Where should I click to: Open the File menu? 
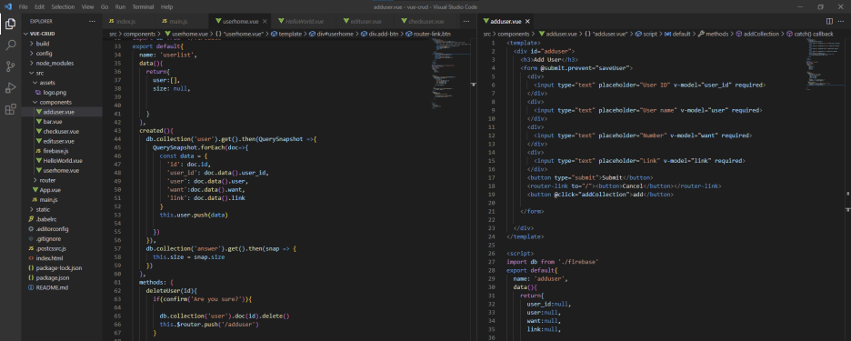click(x=23, y=7)
